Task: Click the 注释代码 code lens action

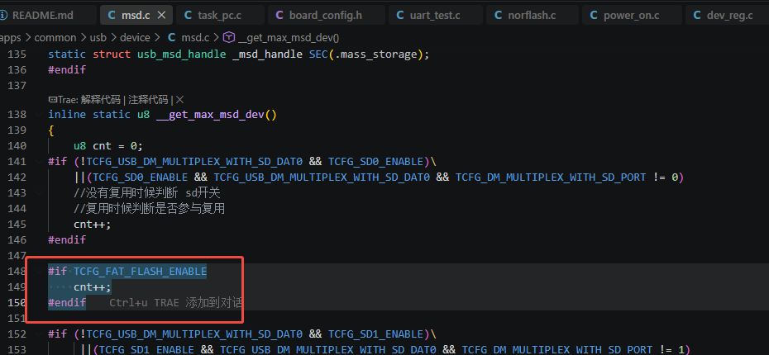Action: (148, 100)
